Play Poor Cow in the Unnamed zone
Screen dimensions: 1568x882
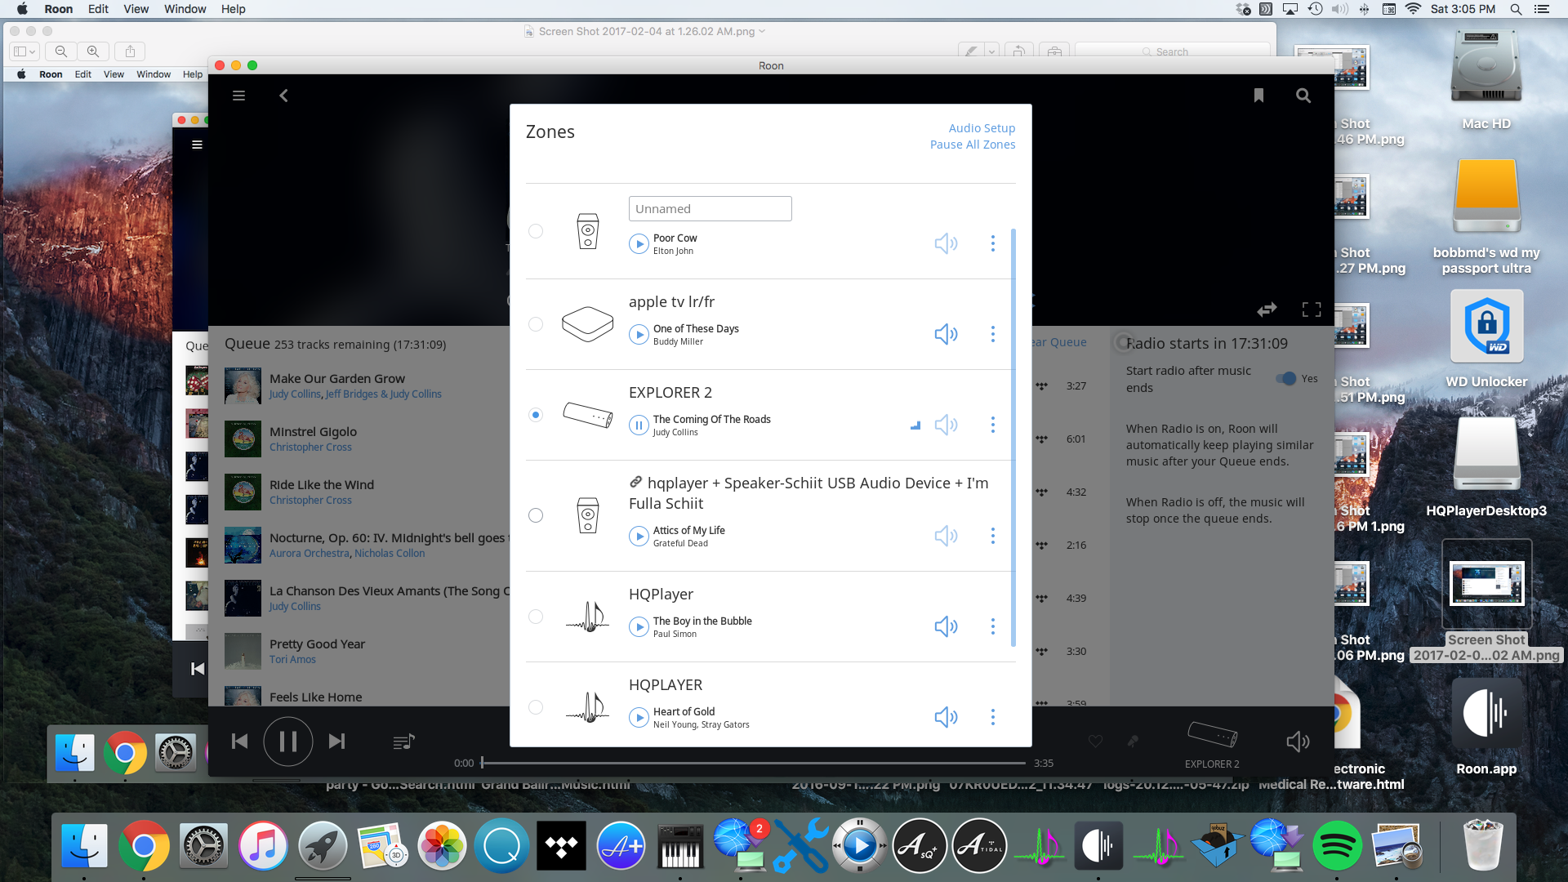click(x=639, y=243)
